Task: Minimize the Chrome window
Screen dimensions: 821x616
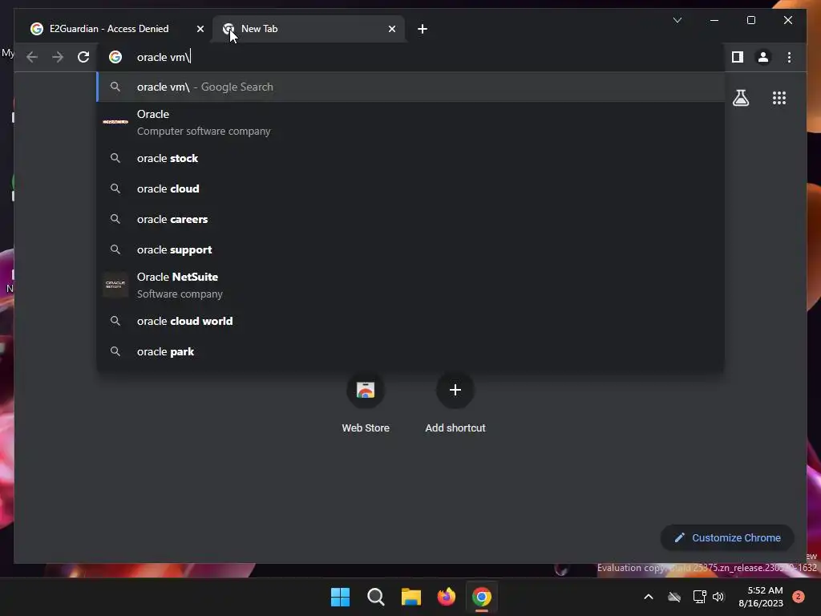Action: click(x=714, y=20)
